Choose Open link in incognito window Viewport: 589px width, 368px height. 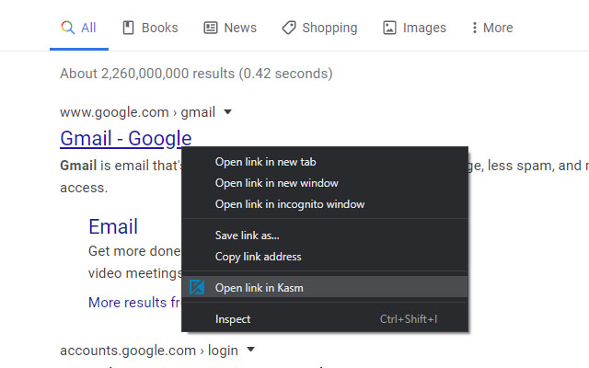click(289, 204)
